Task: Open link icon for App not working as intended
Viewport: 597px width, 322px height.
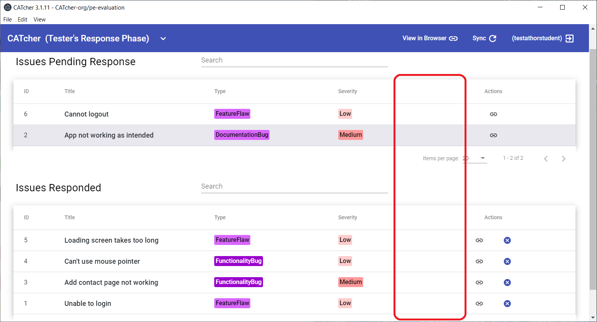Action: (x=493, y=135)
